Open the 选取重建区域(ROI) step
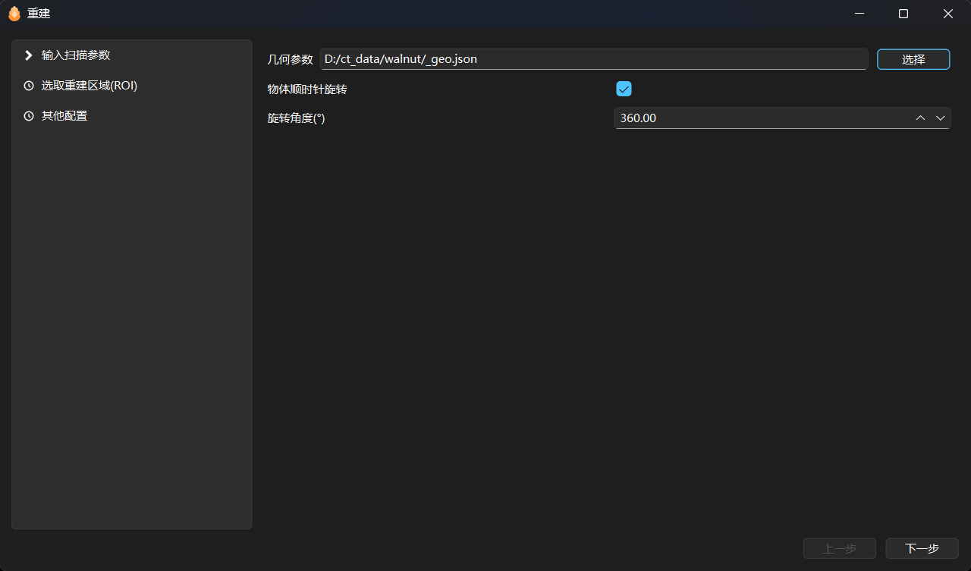971x571 pixels. click(89, 86)
